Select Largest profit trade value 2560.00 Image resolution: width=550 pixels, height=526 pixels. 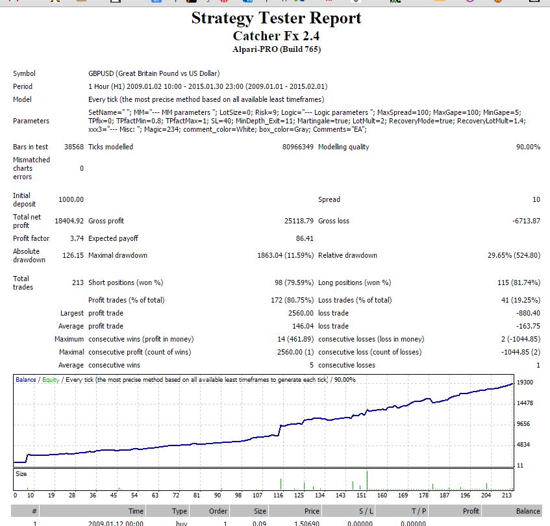click(x=301, y=313)
